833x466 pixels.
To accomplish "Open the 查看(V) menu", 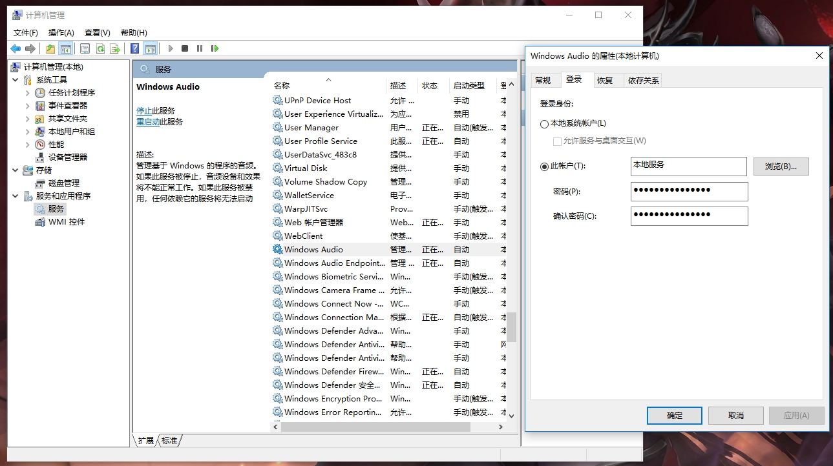I will [x=98, y=32].
